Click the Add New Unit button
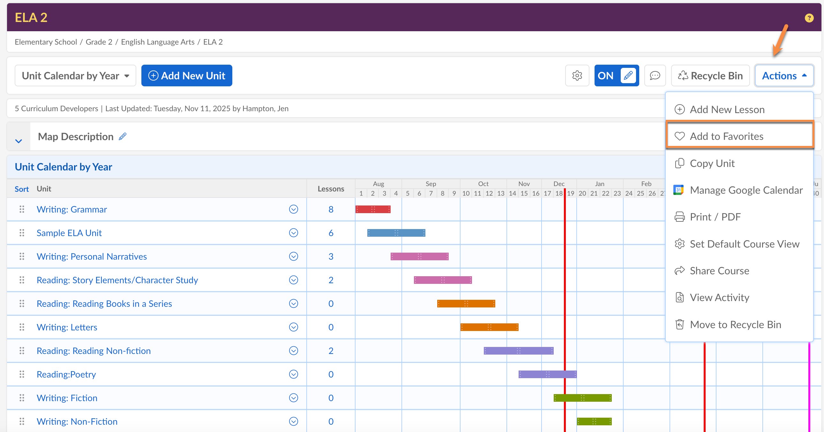This screenshot has height=432, width=824. (186, 76)
